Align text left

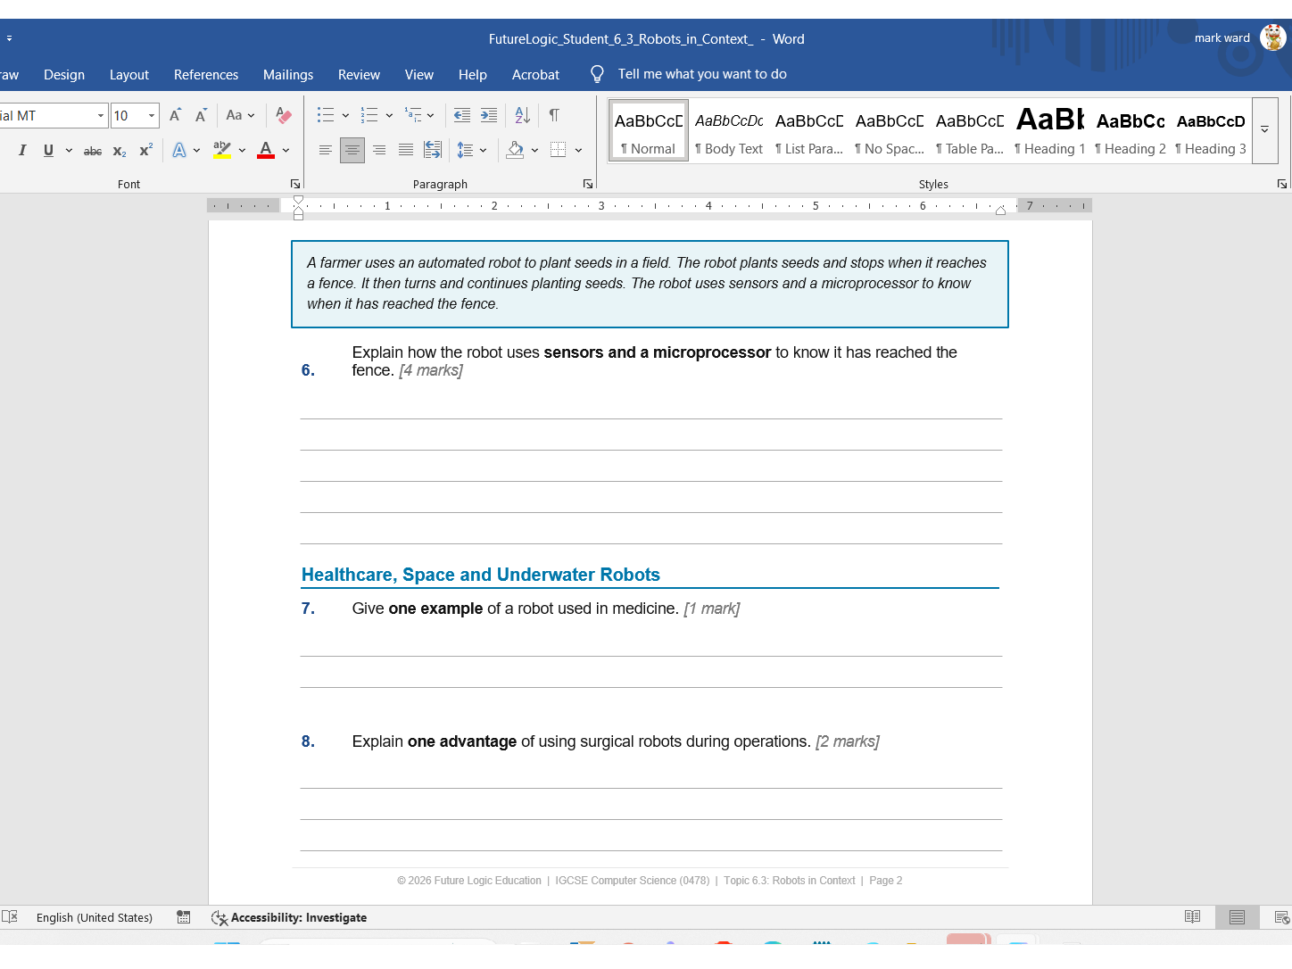tap(326, 150)
